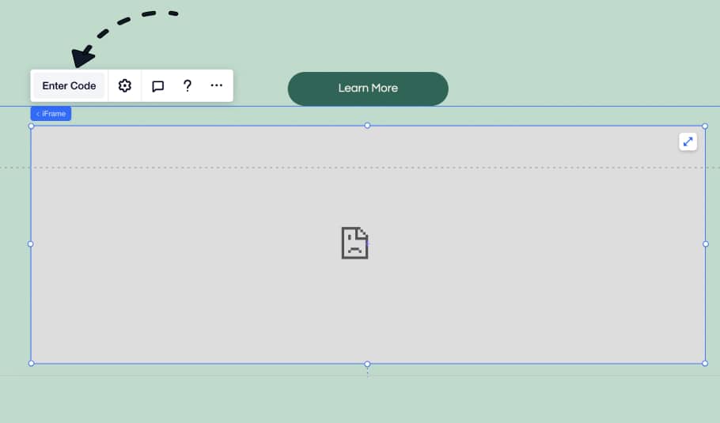Click the stretch expand arrows icon
This screenshot has width=720, height=423.
click(688, 142)
